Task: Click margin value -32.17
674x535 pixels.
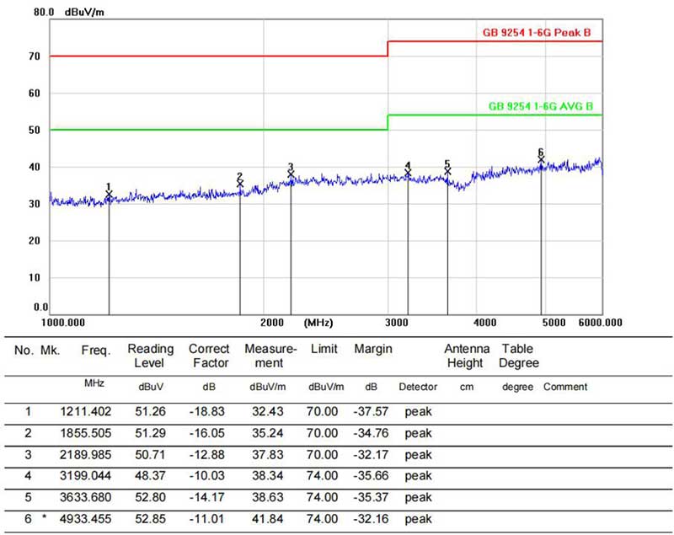Action: pyautogui.click(x=371, y=455)
